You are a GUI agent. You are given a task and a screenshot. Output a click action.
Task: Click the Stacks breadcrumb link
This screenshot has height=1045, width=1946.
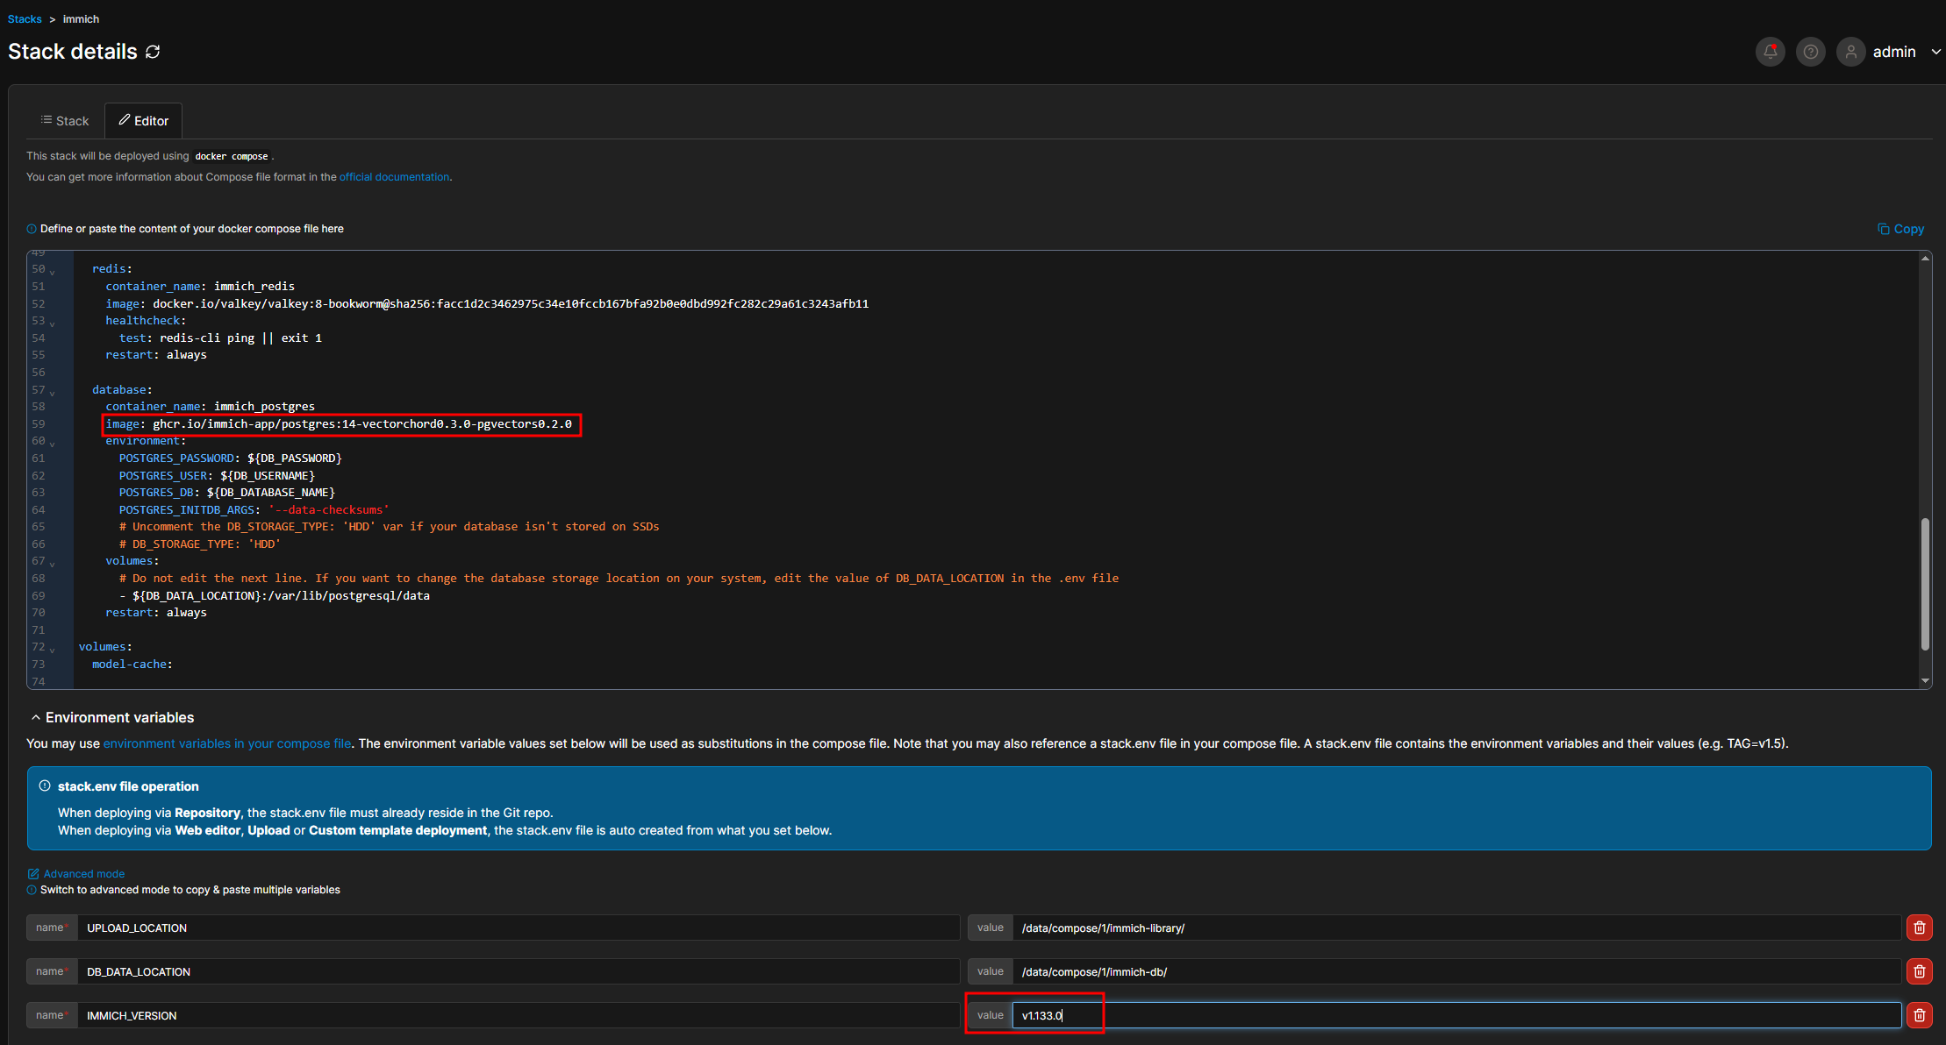point(25,19)
